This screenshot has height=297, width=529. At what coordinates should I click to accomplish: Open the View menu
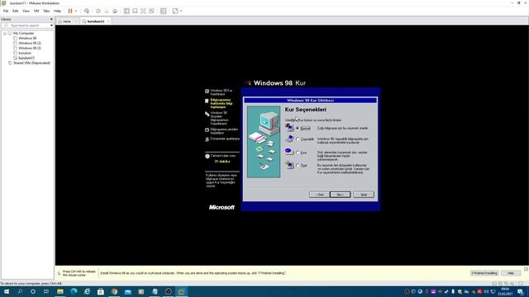(26, 11)
